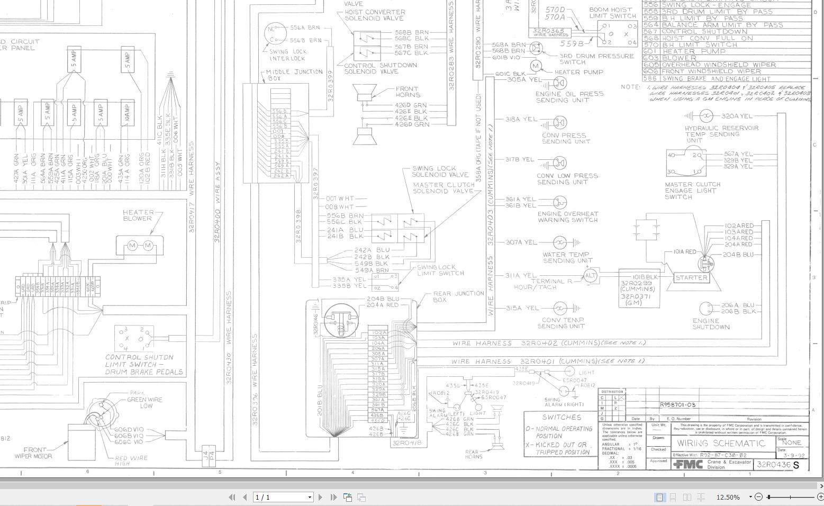This screenshot has height=506, width=824.
Task: Click the 3-9-92 date in the title block
Action: pyautogui.click(x=794, y=455)
